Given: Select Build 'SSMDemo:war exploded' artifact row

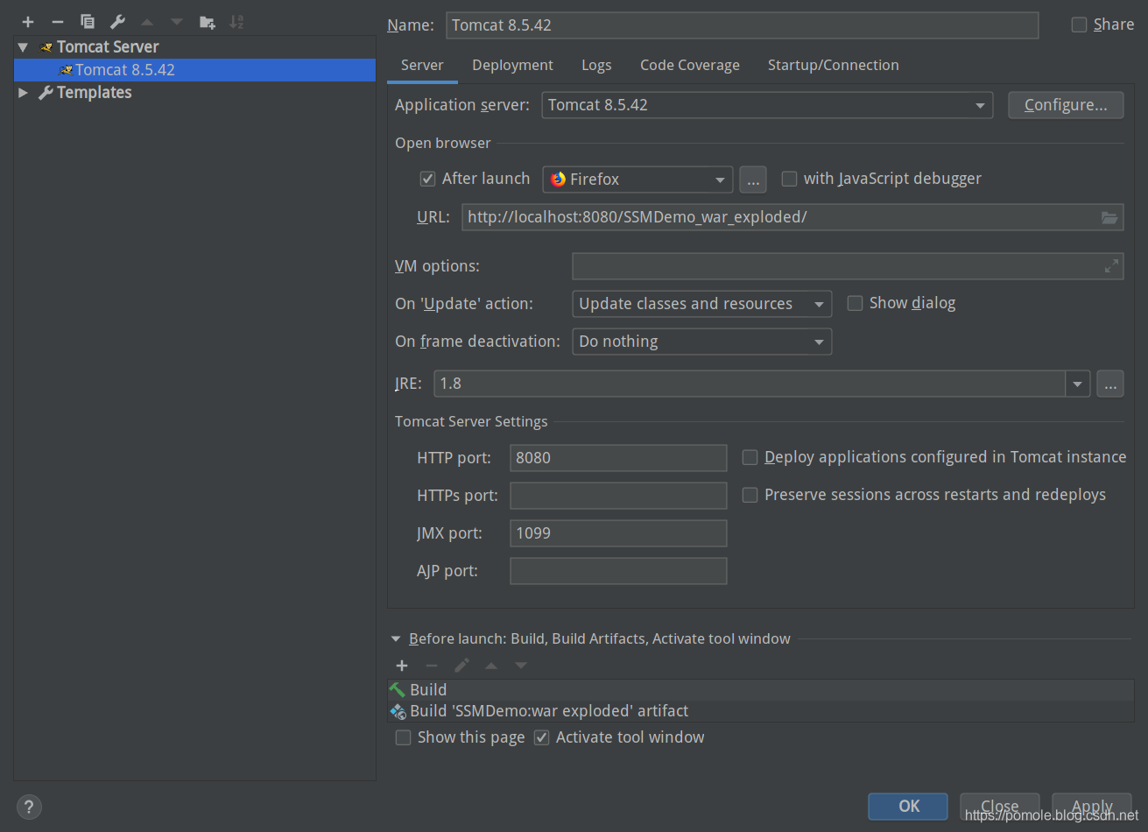Looking at the screenshot, I should click(760, 711).
